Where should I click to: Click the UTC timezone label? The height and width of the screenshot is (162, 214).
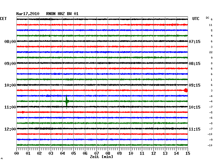click(x=196, y=18)
